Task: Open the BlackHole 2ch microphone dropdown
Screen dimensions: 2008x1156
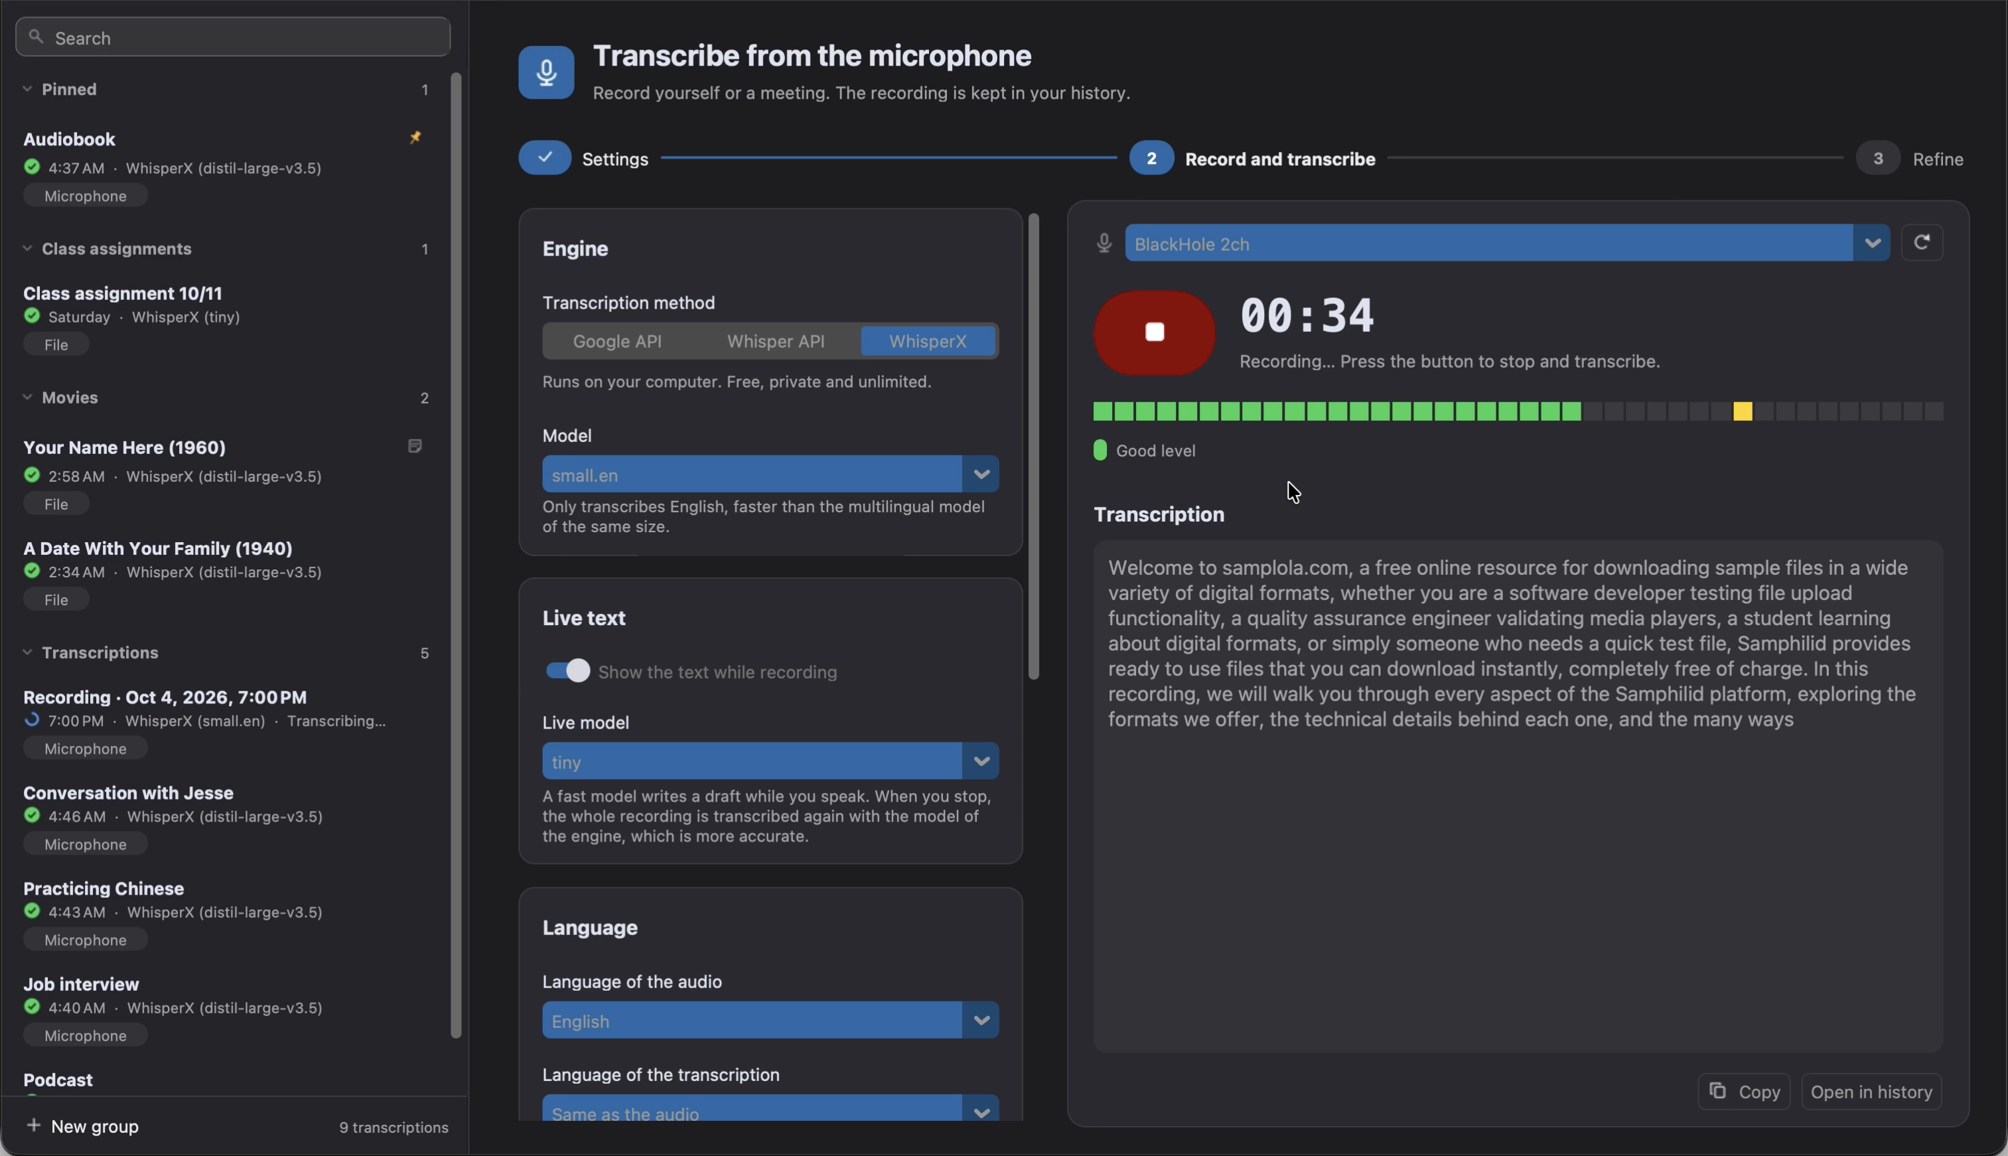Action: pos(1507,243)
